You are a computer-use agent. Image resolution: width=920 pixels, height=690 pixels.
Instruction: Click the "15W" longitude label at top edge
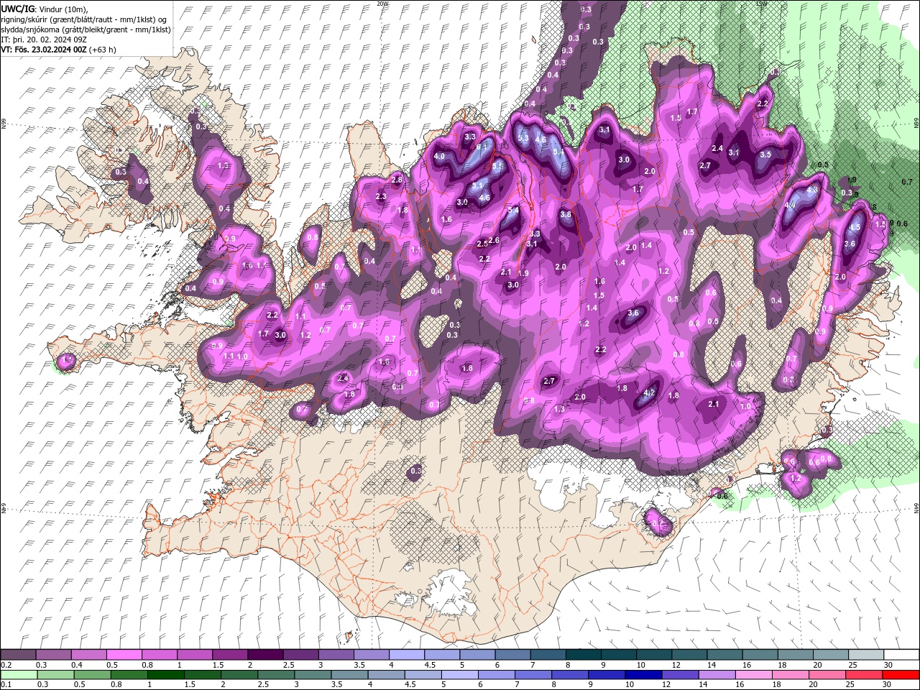[760, 3]
